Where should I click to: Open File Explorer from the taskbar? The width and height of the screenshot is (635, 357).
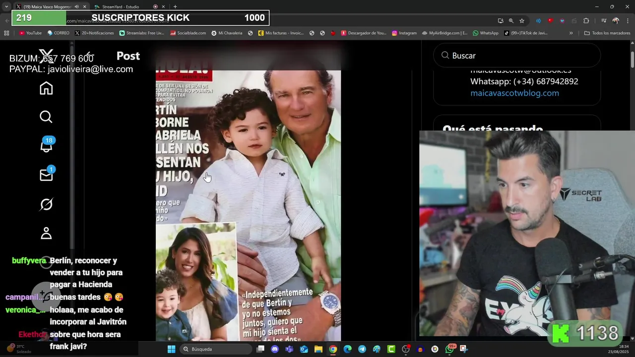(x=318, y=349)
